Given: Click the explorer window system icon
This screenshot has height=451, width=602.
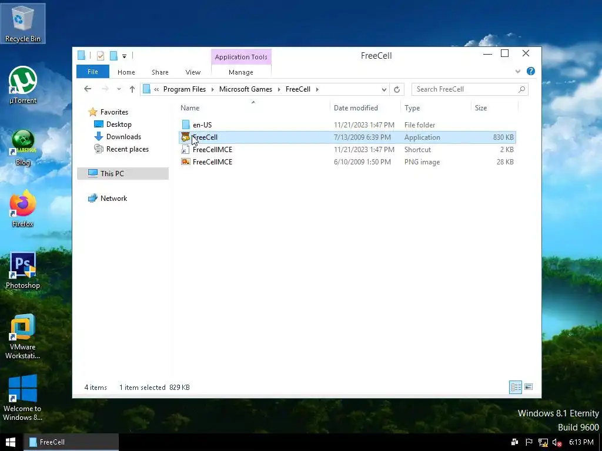Looking at the screenshot, I should [81, 56].
